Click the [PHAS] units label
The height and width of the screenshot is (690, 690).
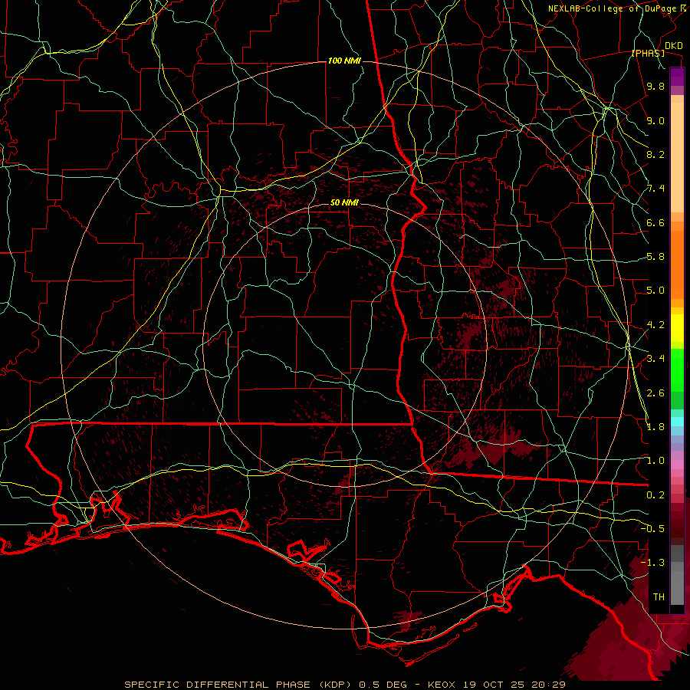point(649,53)
